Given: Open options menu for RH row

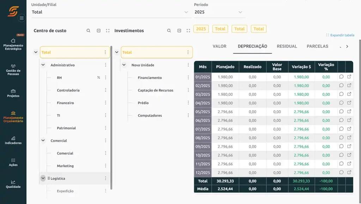Looking at the screenshot, I should pyautogui.click(x=105, y=77).
